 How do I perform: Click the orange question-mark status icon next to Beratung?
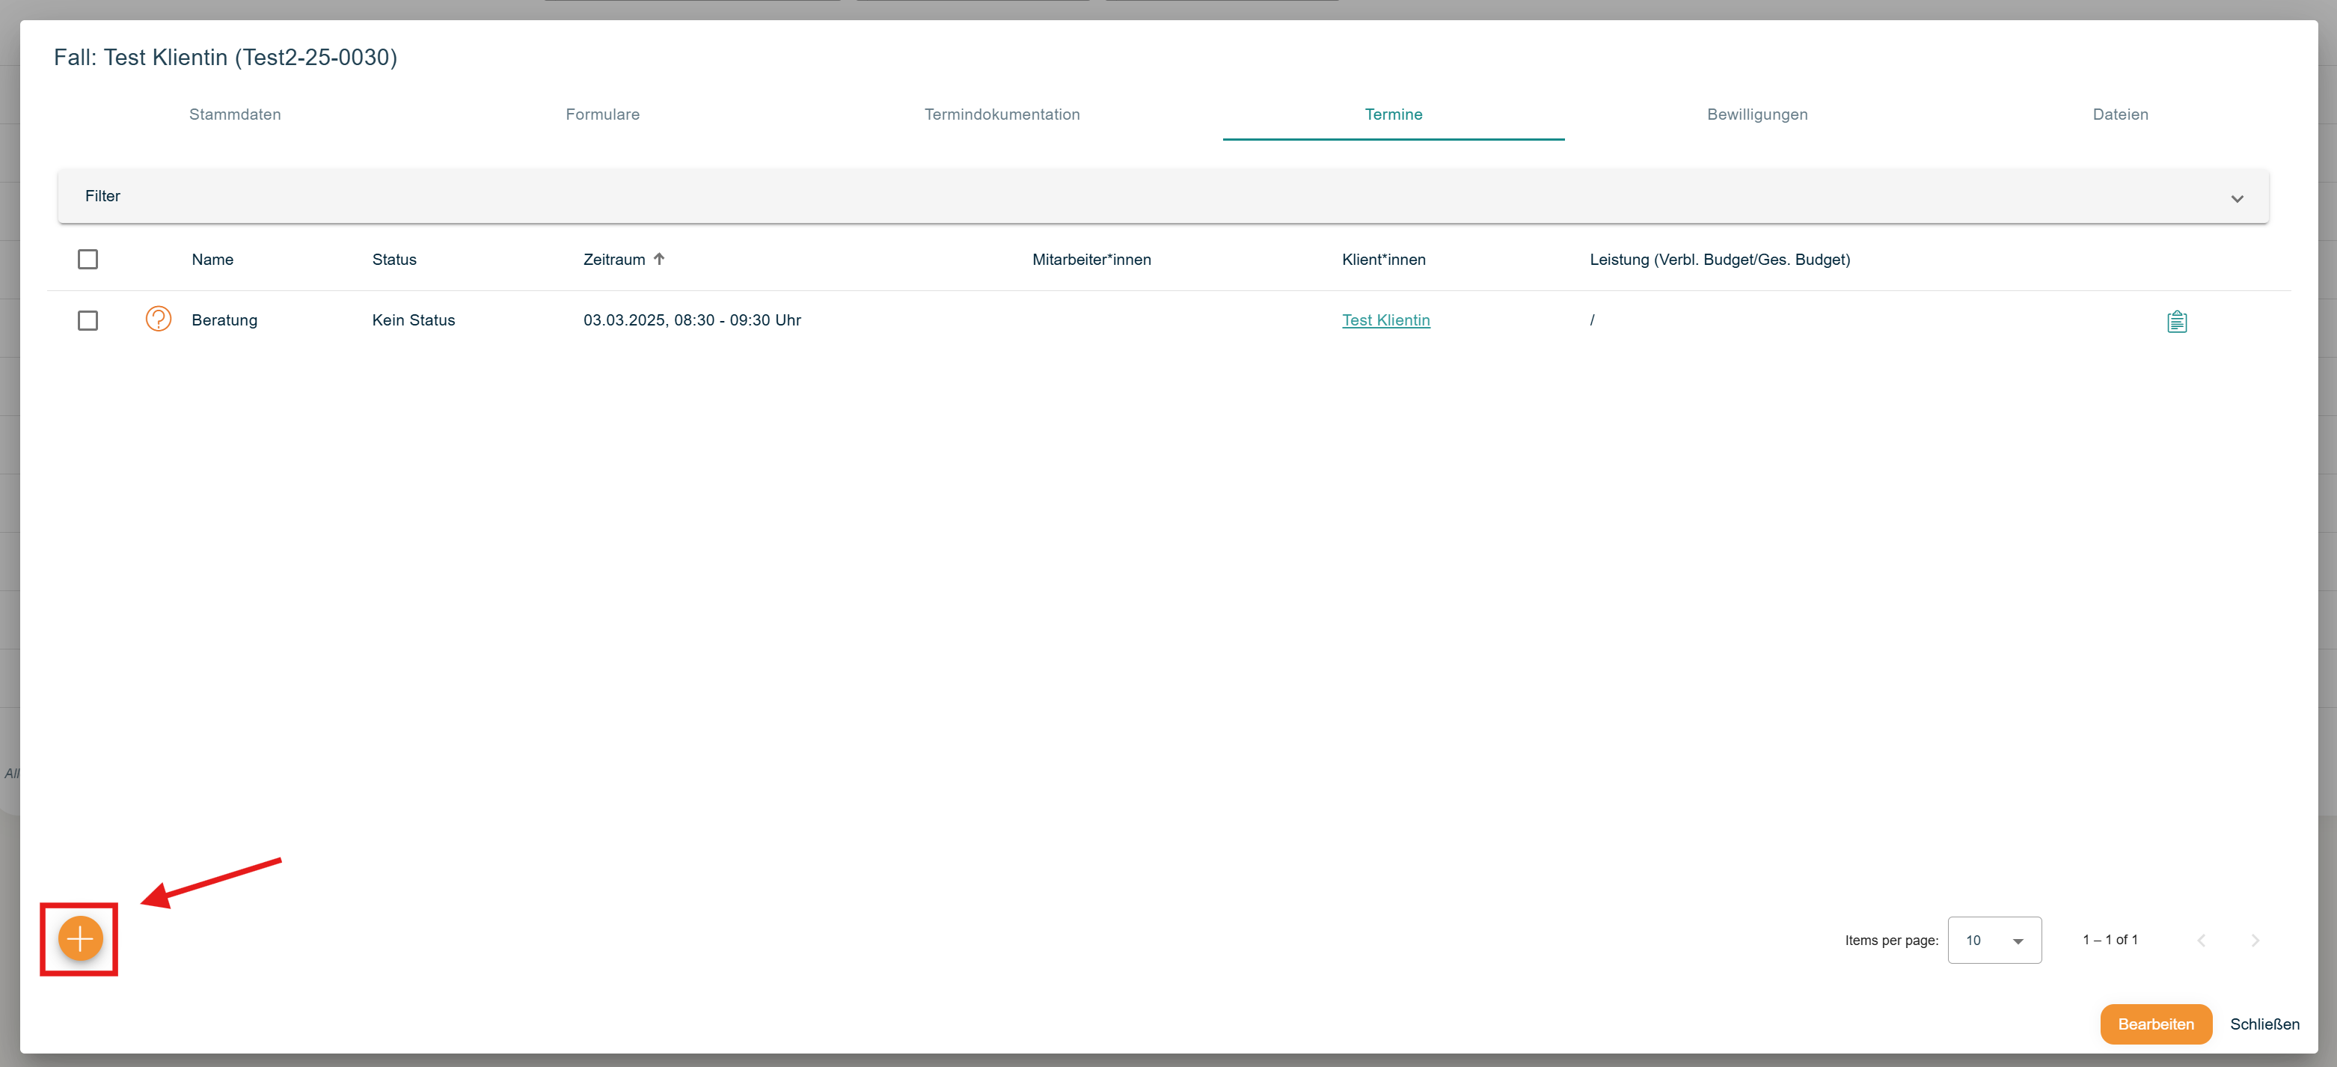(158, 320)
